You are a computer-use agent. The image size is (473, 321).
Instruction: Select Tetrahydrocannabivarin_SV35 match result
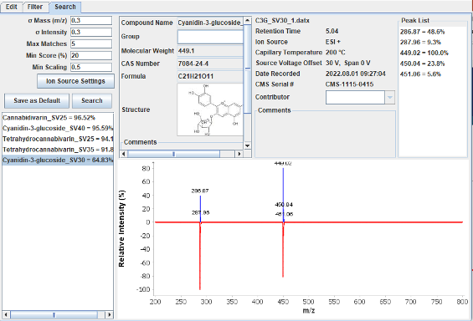[x=58, y=150]
